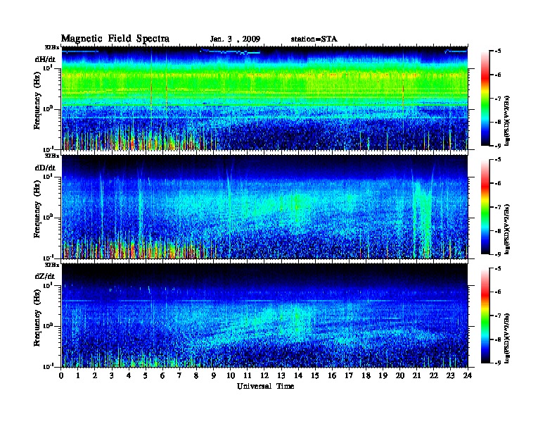Click the log(PSD) units label beside dH/dt scale
The image size is (557, 431).
click(x=507, y=120)
